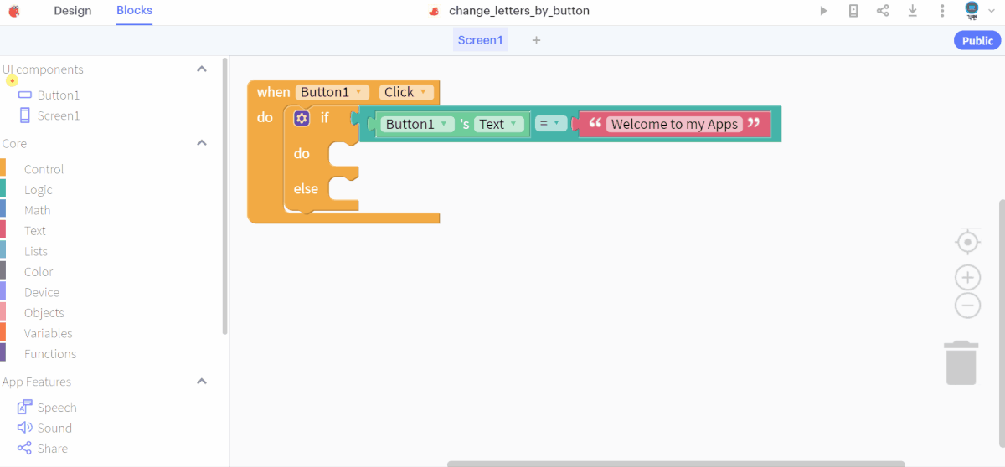The width and height of the screenshot is (1005, 467).
Task: Open the Objects blocks category
Action: pos(44,313)
